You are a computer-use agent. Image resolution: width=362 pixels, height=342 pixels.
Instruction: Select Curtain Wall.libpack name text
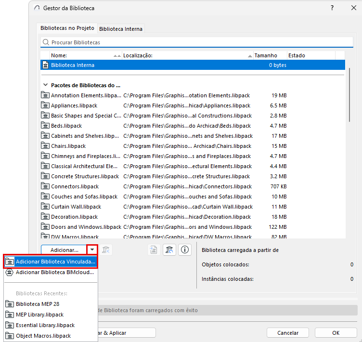coord(76,207)
